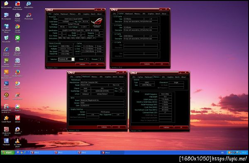The width and height of the screenshot is (249, 163).
Task: Open My Network Places icon
Action: pos(6,28)
